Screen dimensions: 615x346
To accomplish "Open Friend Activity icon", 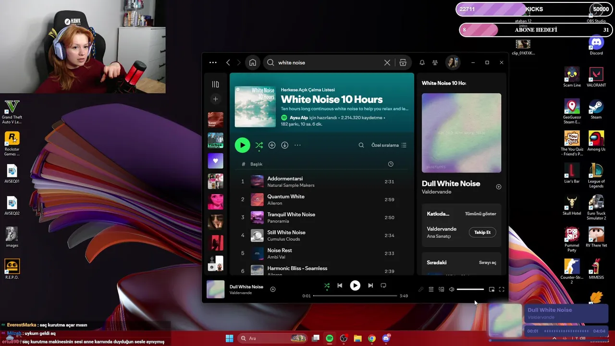I will click(435, 62).
